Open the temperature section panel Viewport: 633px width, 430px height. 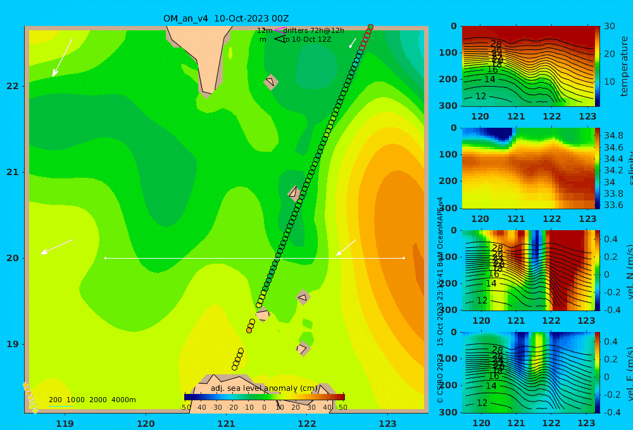[528, 66]
